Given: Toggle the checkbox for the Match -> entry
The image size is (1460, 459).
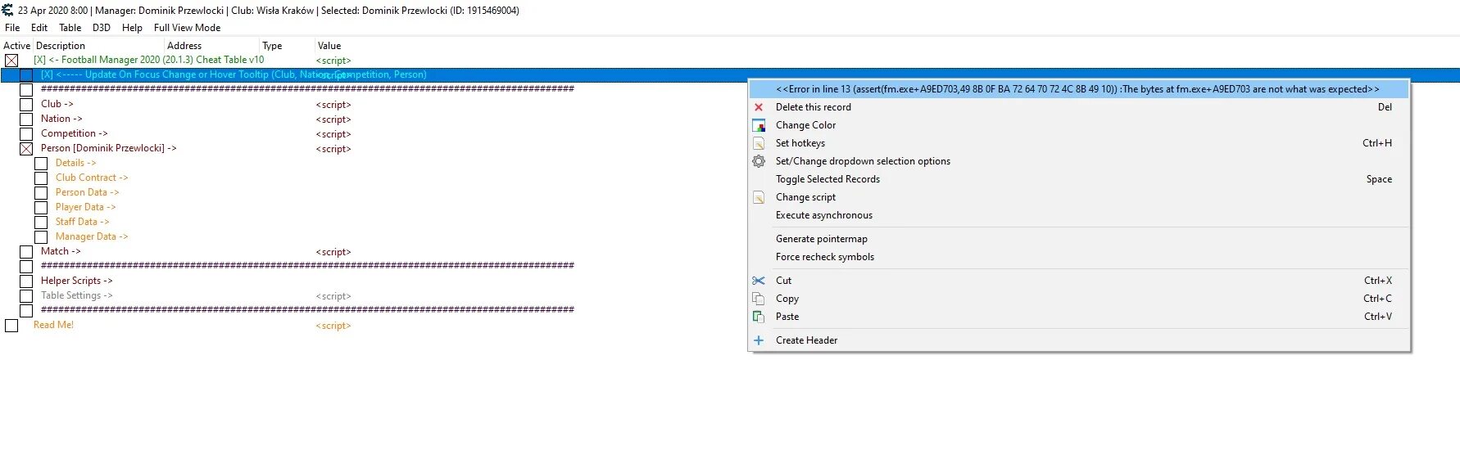Looking at the screenshot, I should pyautogui.click(x=26, y=252).
